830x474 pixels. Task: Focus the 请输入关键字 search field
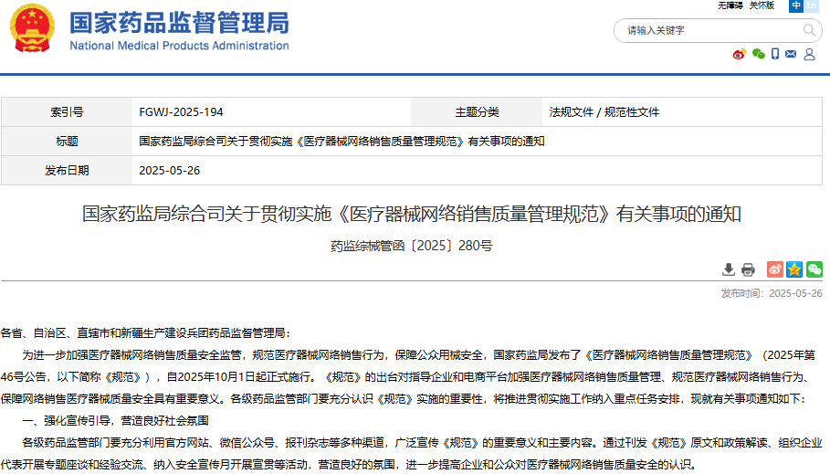click(x=709, y=31)
